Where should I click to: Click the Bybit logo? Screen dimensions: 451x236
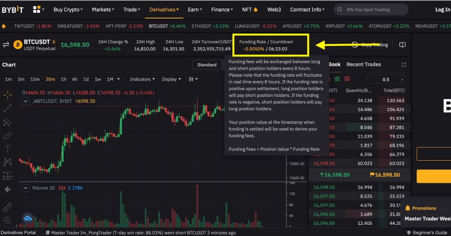(12, 10)
